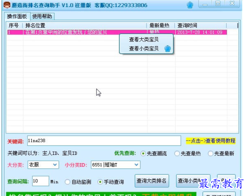Select the 先查最热 radio option
247x196 pixels.
(x=188, y=153)
